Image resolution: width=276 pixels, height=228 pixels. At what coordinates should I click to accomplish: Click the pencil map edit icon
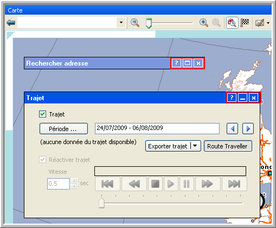coord(260,23)
